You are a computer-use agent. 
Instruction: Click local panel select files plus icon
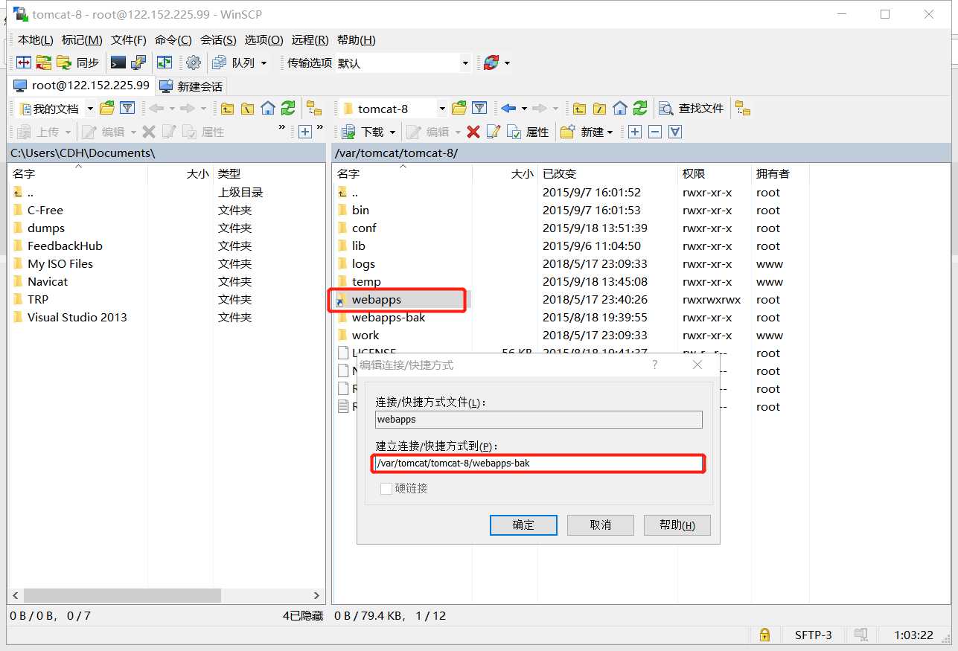click(305, 132)
